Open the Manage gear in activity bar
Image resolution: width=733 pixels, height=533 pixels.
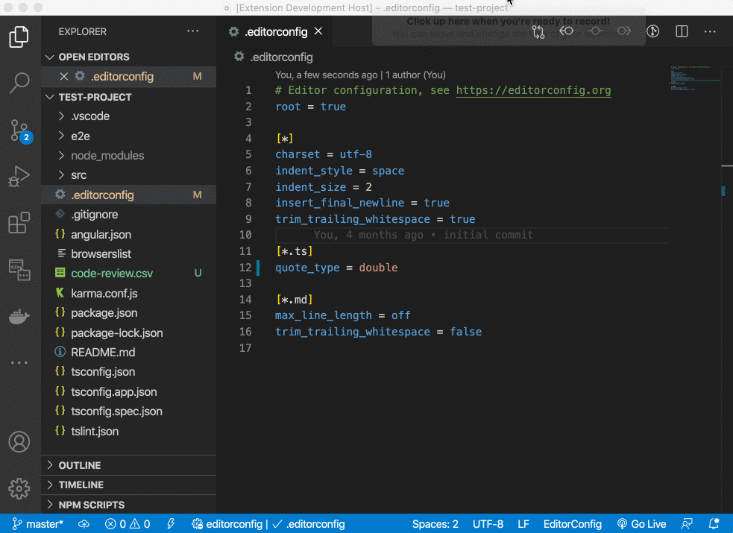(19, 488)
